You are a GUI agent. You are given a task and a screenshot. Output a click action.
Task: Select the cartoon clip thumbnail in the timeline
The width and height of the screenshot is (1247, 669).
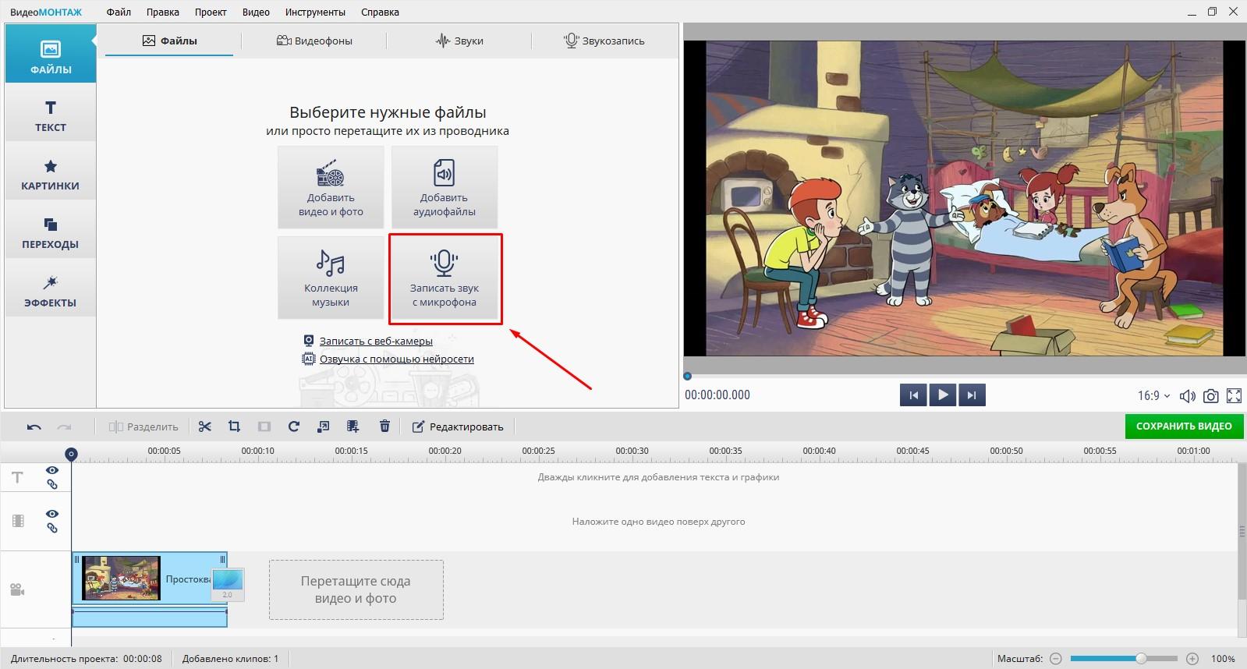coord(122,578)
